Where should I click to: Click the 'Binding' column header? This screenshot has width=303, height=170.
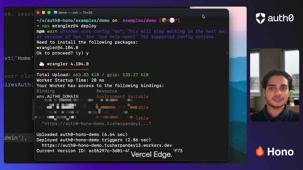[46, 91]
